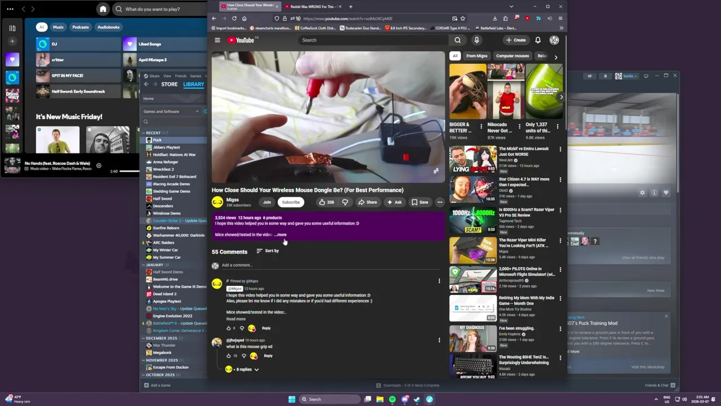This screenshot has height=406, width=721.
Task: Open Windows Start menu
Action: tap(292, 399)
